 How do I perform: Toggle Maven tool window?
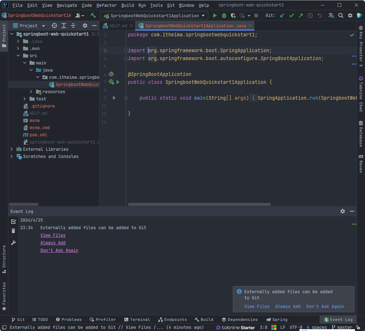coord(361,164)
